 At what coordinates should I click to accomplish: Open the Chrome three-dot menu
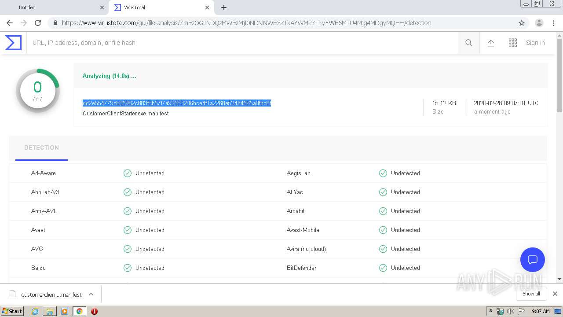pos(554,23)
